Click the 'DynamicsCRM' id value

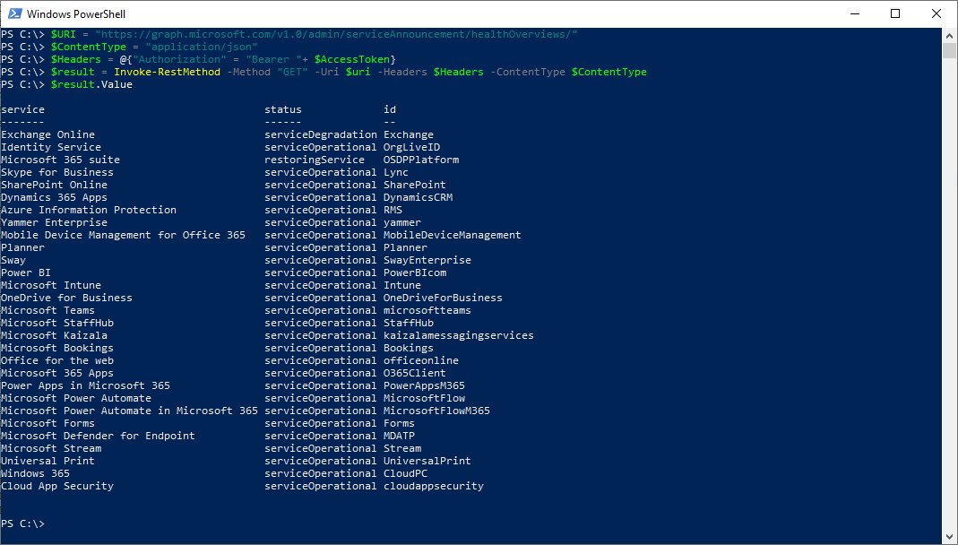pos(418,197)
